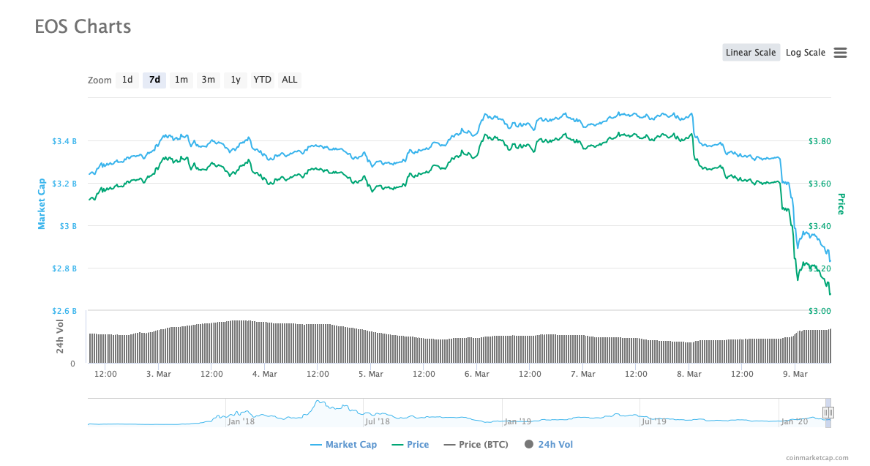
Task: Click the Zoom label
Action: [100, 80]
